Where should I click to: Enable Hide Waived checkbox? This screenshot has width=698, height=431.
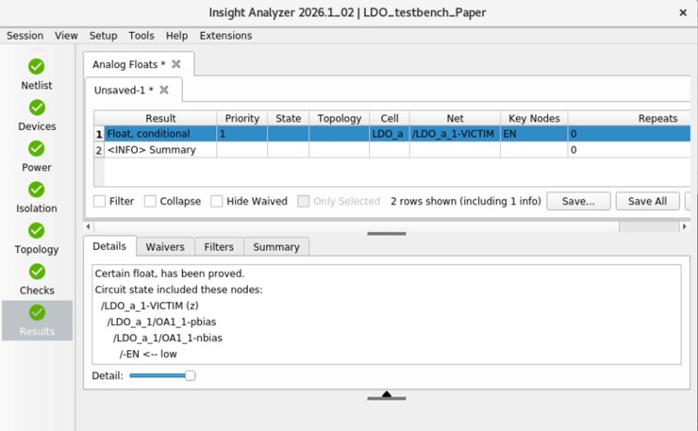217,201
